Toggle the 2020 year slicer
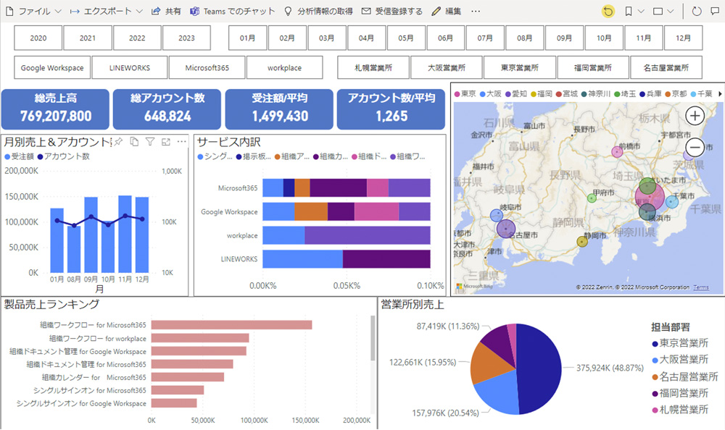 pyautogui.click(x=38, y=38)
